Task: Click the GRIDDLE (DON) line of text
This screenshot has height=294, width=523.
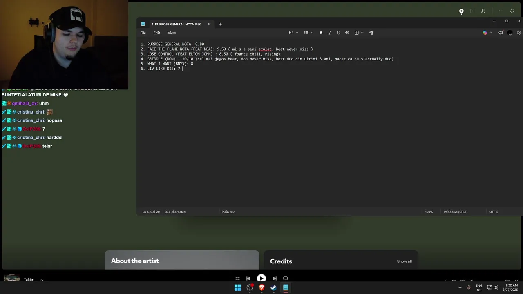Action: coord(267,59)
